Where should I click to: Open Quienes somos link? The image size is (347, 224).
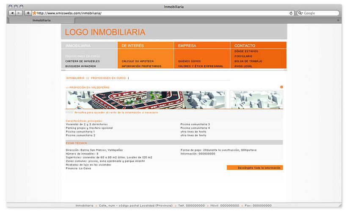click(x=189, y=61)
